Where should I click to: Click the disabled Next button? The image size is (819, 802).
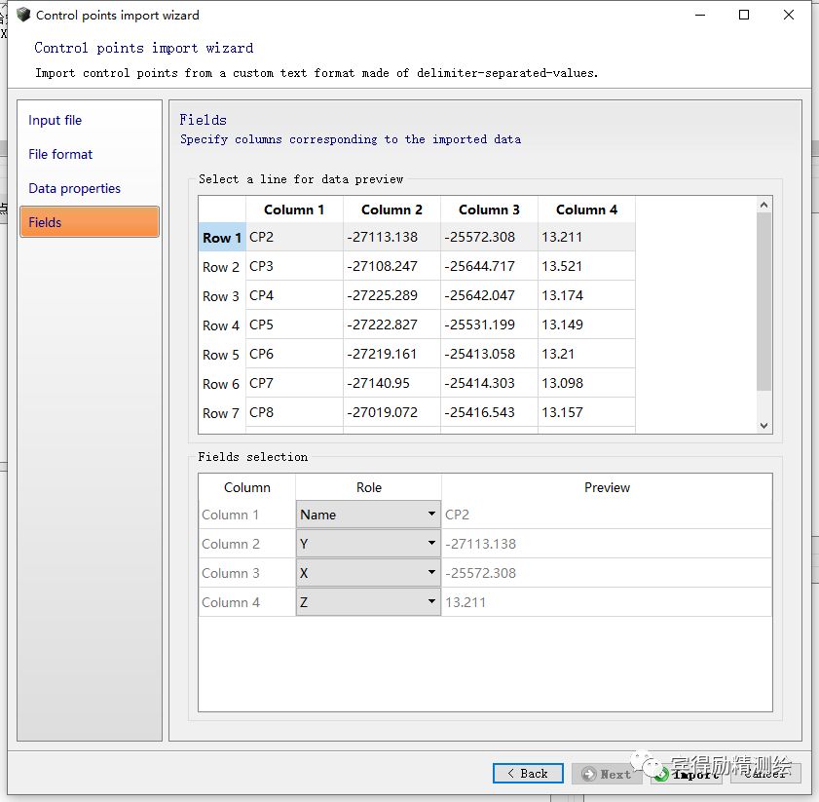(607, 774)
